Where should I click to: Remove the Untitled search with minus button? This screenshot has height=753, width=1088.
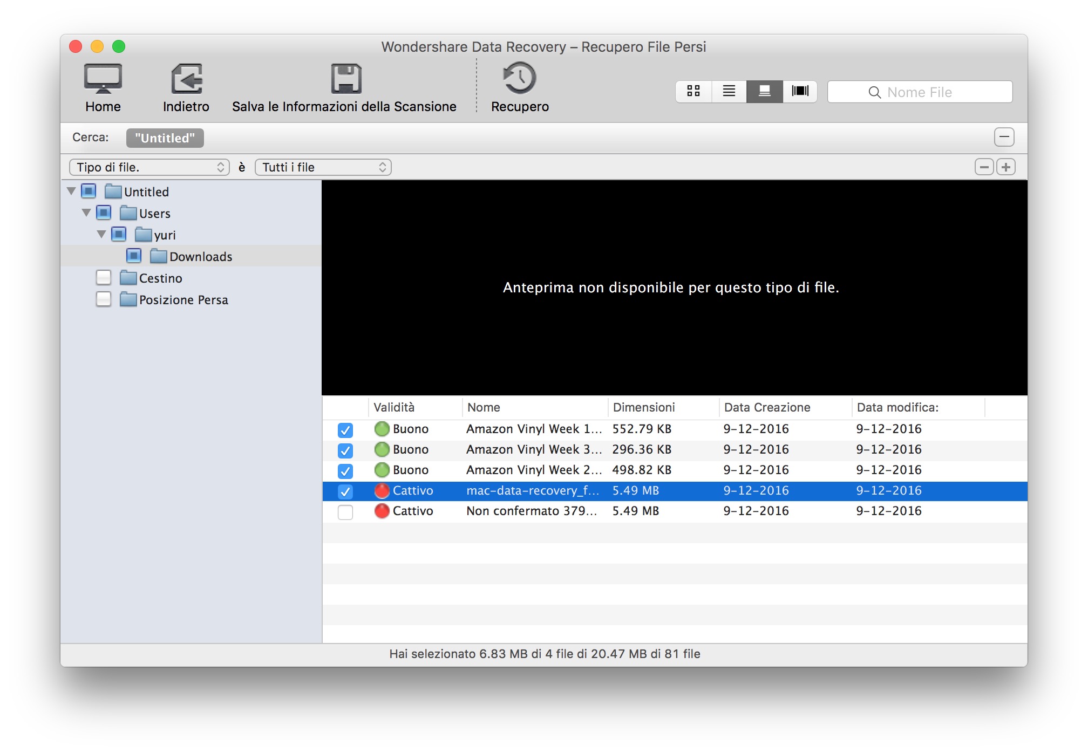click(1004, 137)
